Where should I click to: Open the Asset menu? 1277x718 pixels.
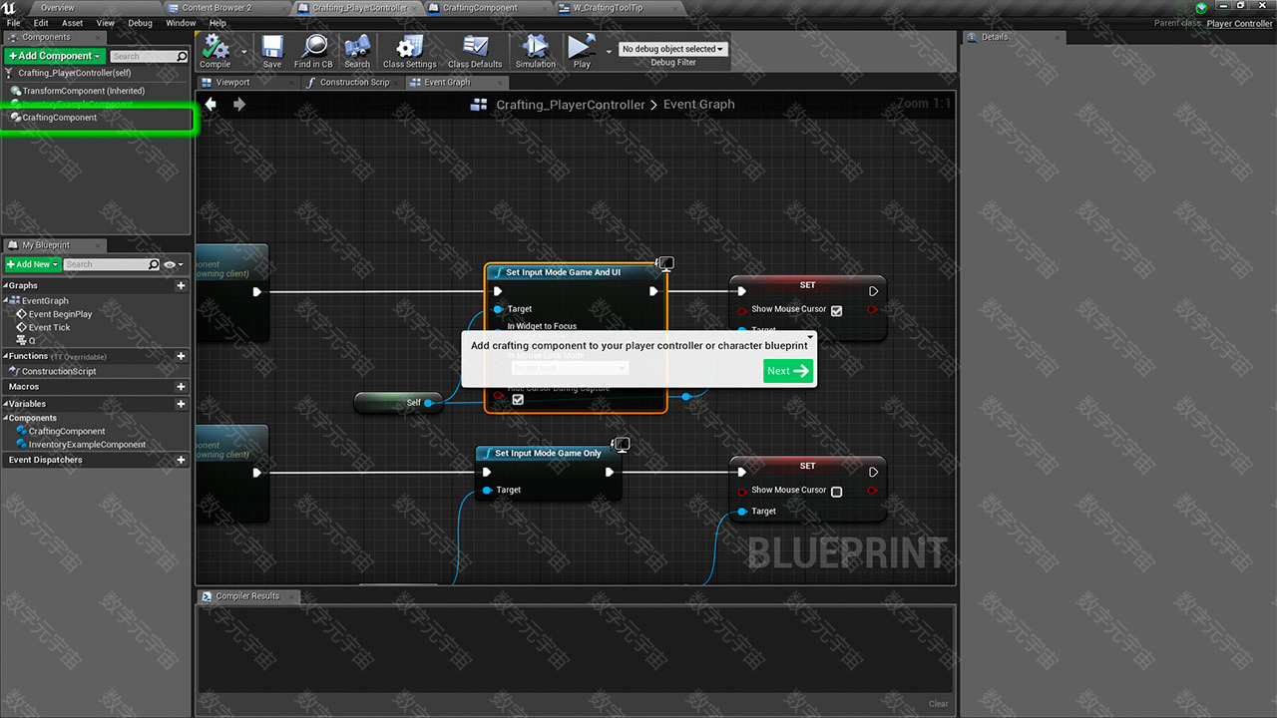[x=73, y=23]
